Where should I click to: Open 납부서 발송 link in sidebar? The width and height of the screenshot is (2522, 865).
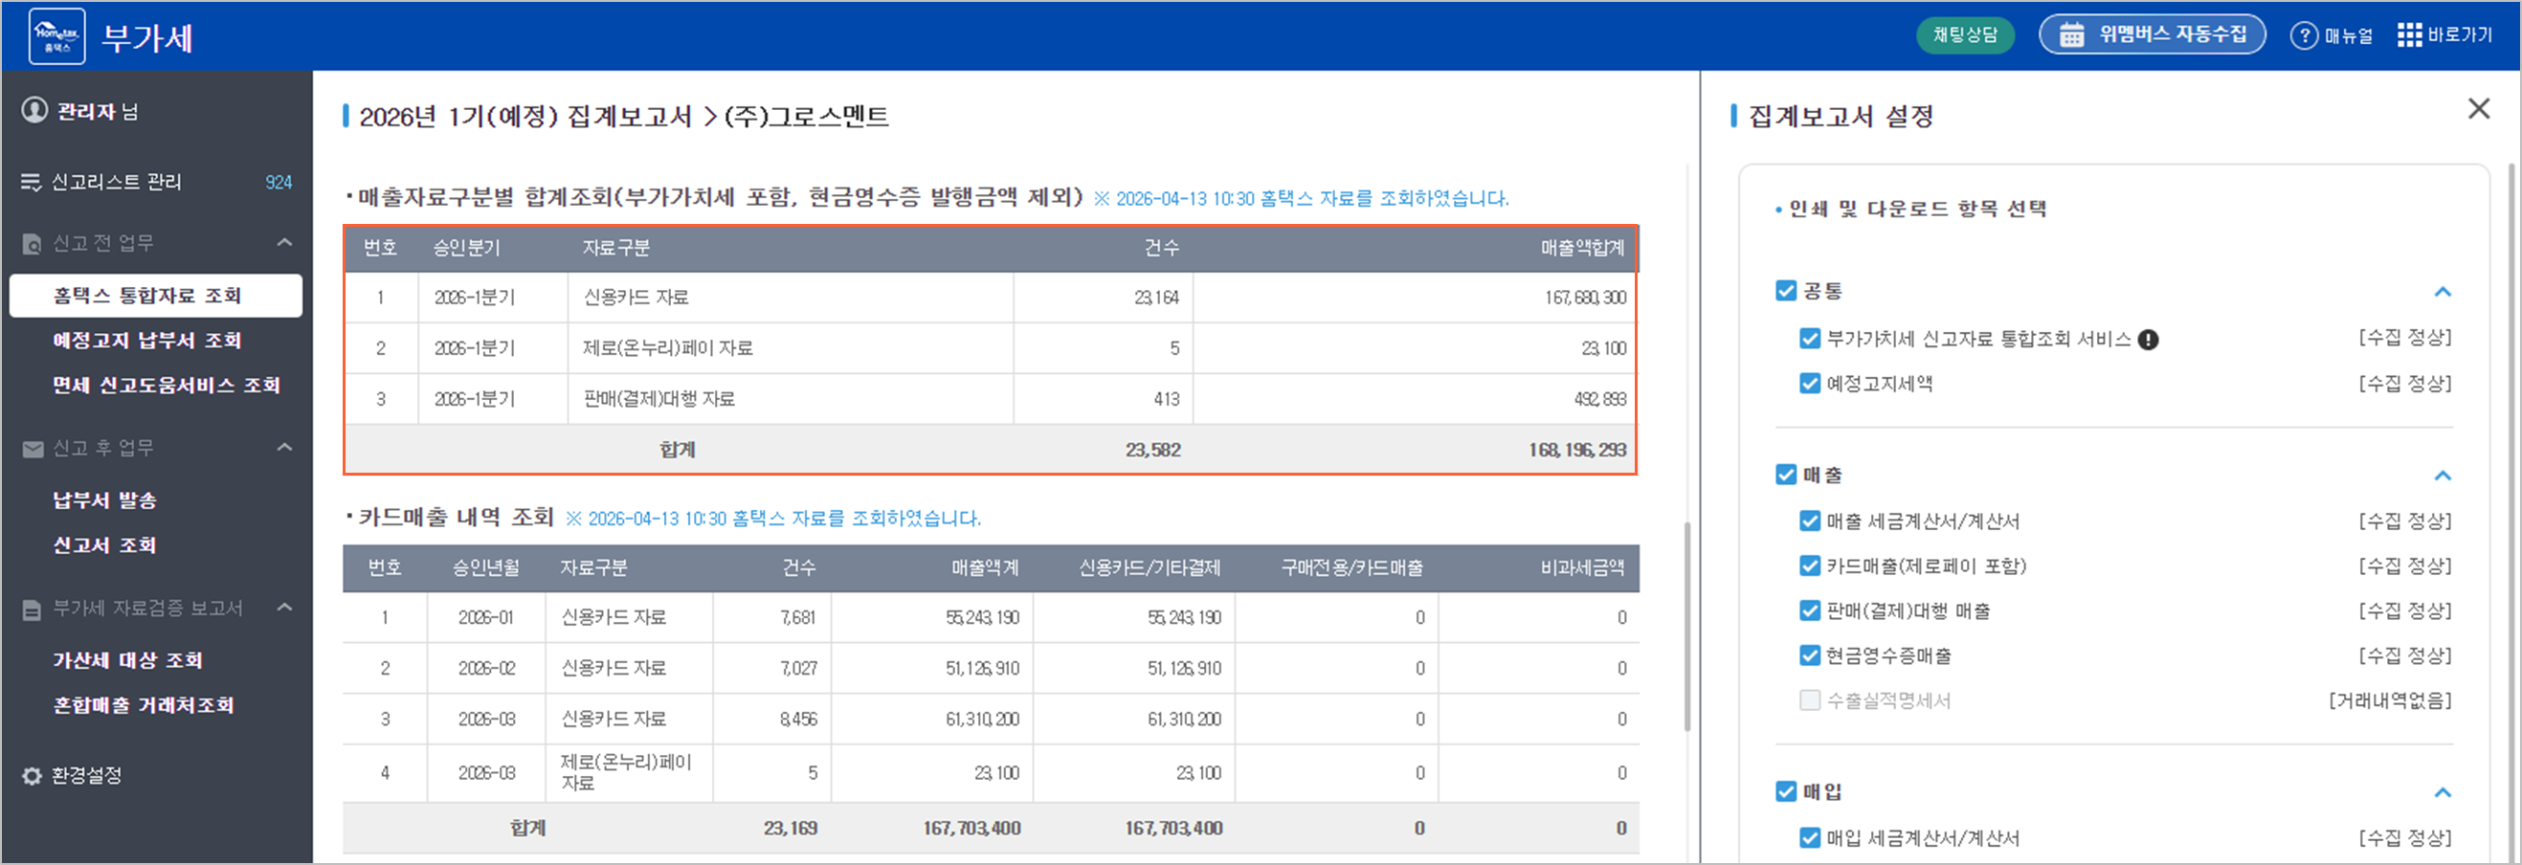(x=104, y=501)
